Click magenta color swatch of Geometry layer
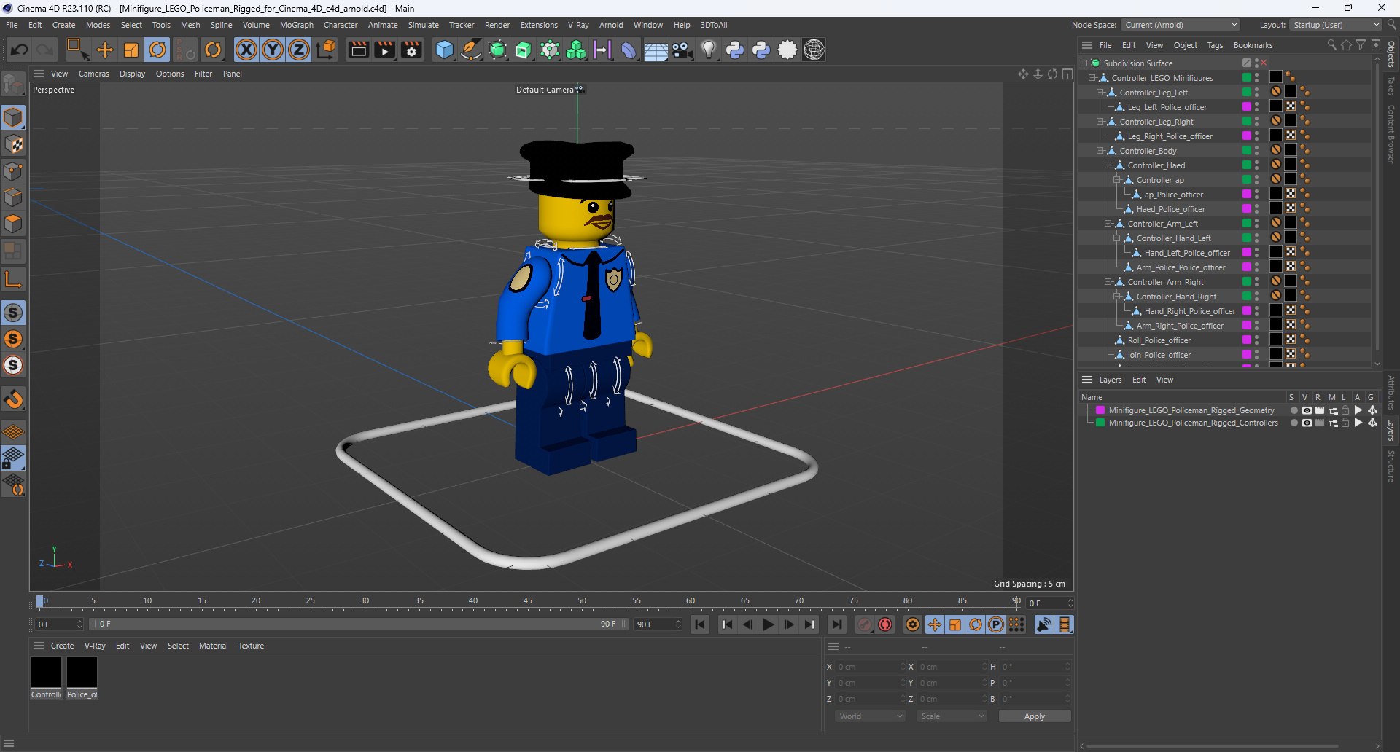This screenshot has height=752, width=1400. 1100,410
